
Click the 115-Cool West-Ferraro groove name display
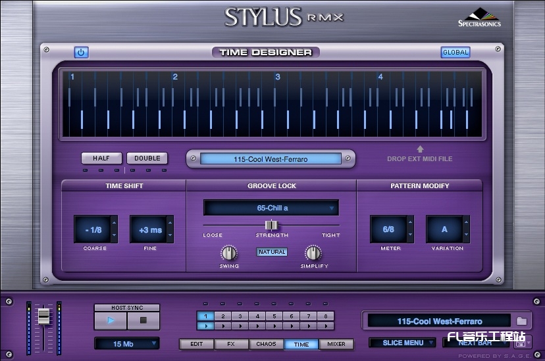click(x=271, y=159)
